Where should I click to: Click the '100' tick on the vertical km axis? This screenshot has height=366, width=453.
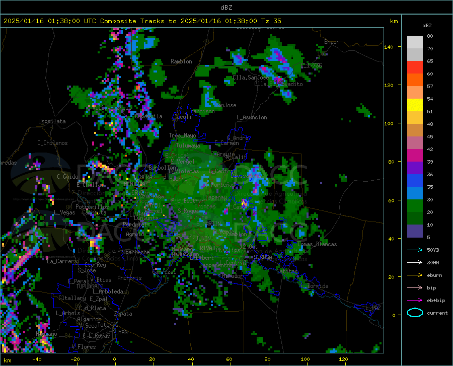click(x=389, y=123)
